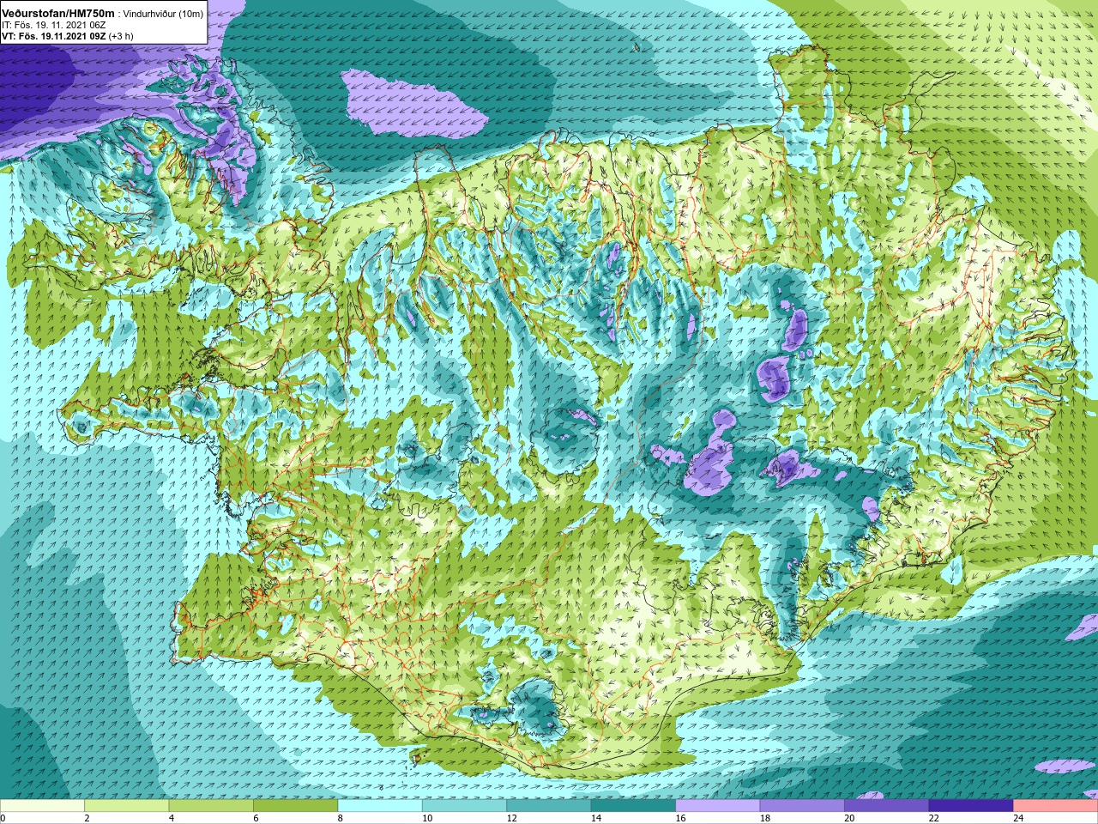This screenshot has width=1098, height=824.
Task: Click the "20" legend scale number
Action: 849,818
